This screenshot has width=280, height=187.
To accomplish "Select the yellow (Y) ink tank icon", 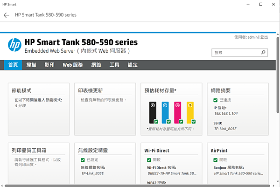I will click(x=190, y=112).
